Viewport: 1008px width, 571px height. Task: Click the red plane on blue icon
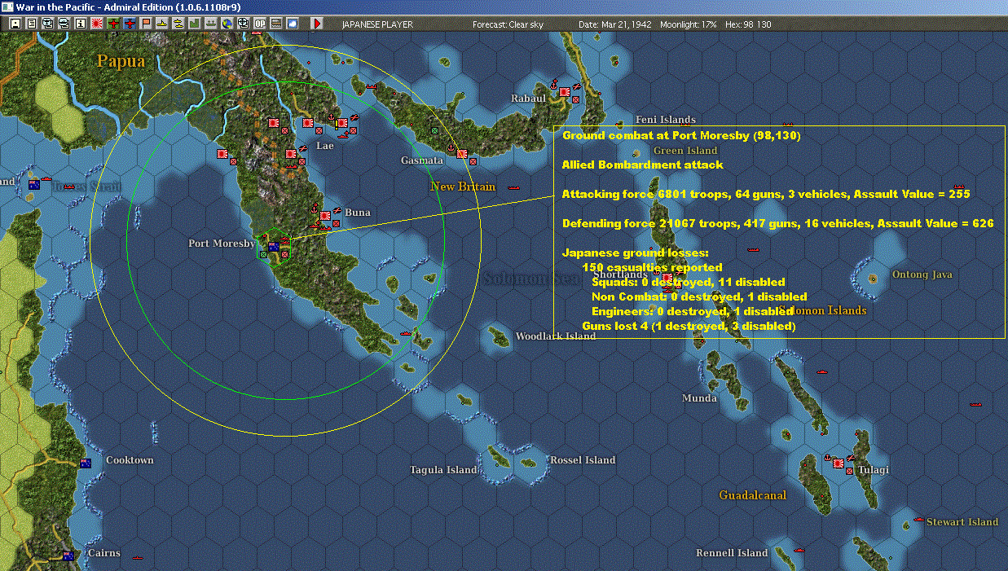(130, 24)
